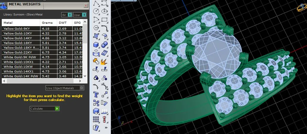
Task: Select the Arc tool
Action: click(96, 20)
